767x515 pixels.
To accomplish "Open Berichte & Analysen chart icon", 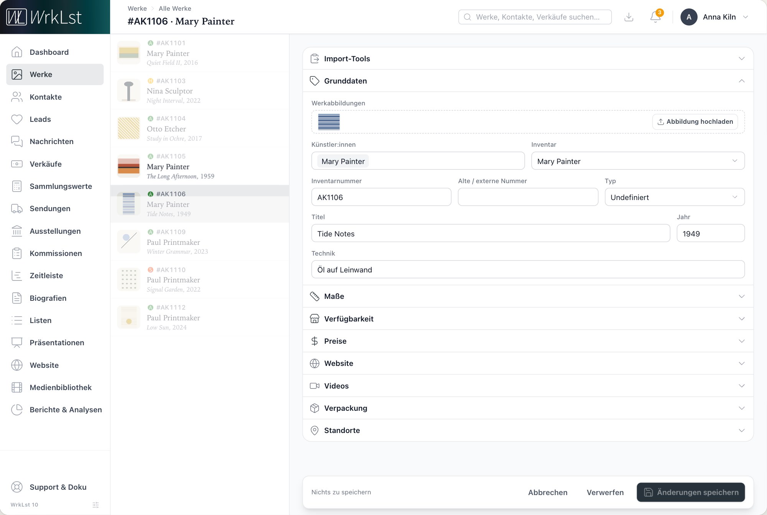I will (x=17, y=410).
